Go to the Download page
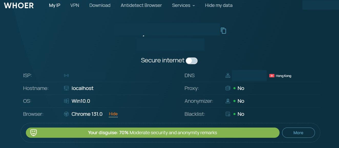 click(x=100, y=5)
